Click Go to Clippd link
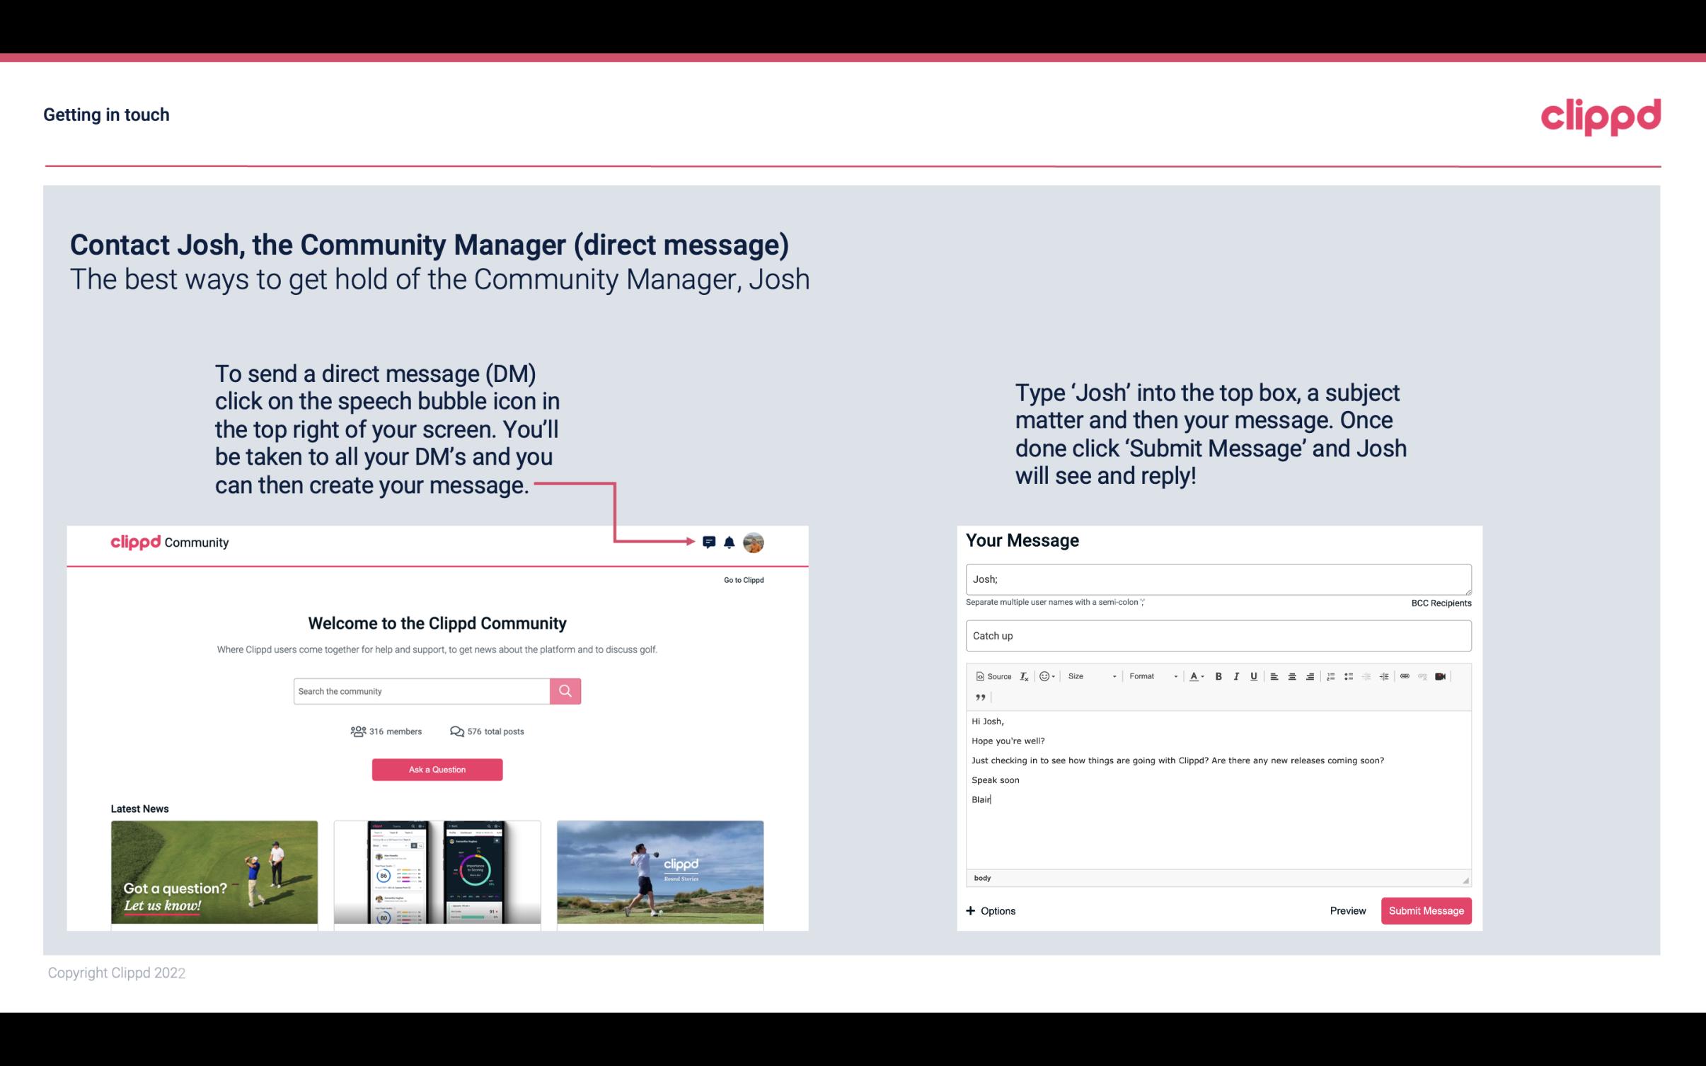 (x=742, y=579)
